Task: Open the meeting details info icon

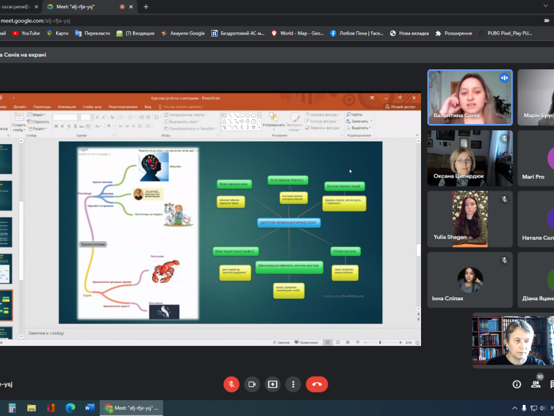Action: [517, 384]
